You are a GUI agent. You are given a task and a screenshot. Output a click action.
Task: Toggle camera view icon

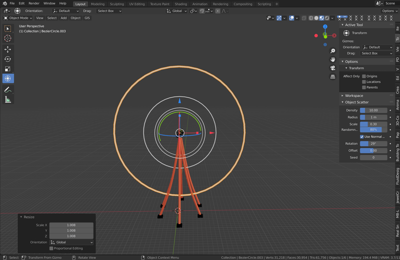[x=332, y=68]
